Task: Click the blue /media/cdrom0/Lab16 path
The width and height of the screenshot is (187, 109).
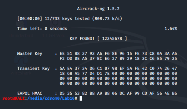Action: [x=51, y=99]
